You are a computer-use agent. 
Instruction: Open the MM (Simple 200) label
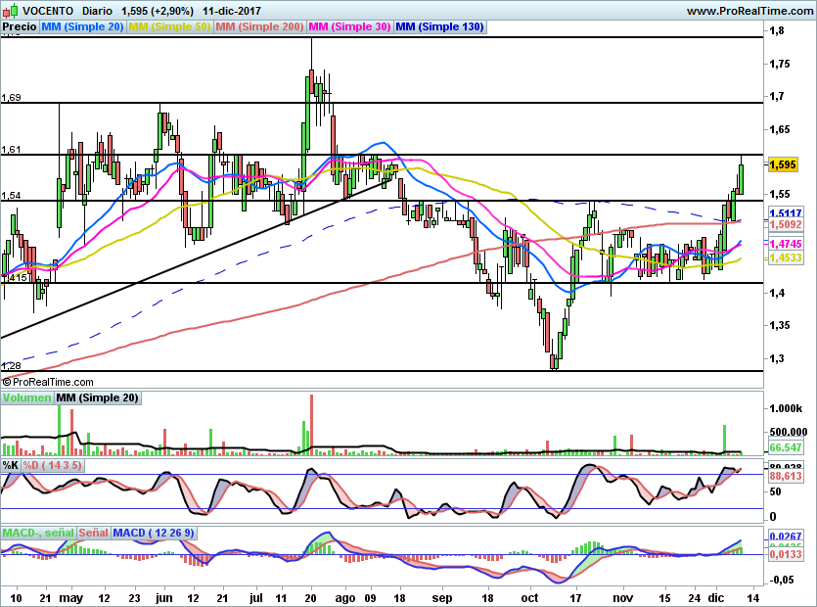[259, 27]
